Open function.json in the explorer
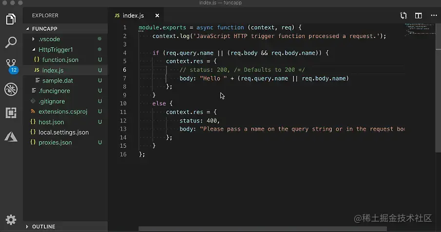This screenshot has height=232, width=441. 65,59
